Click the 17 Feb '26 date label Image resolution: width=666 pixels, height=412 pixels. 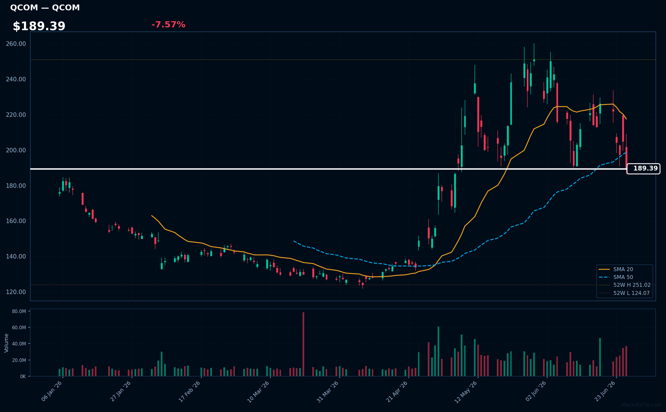(x=190, y=391)
